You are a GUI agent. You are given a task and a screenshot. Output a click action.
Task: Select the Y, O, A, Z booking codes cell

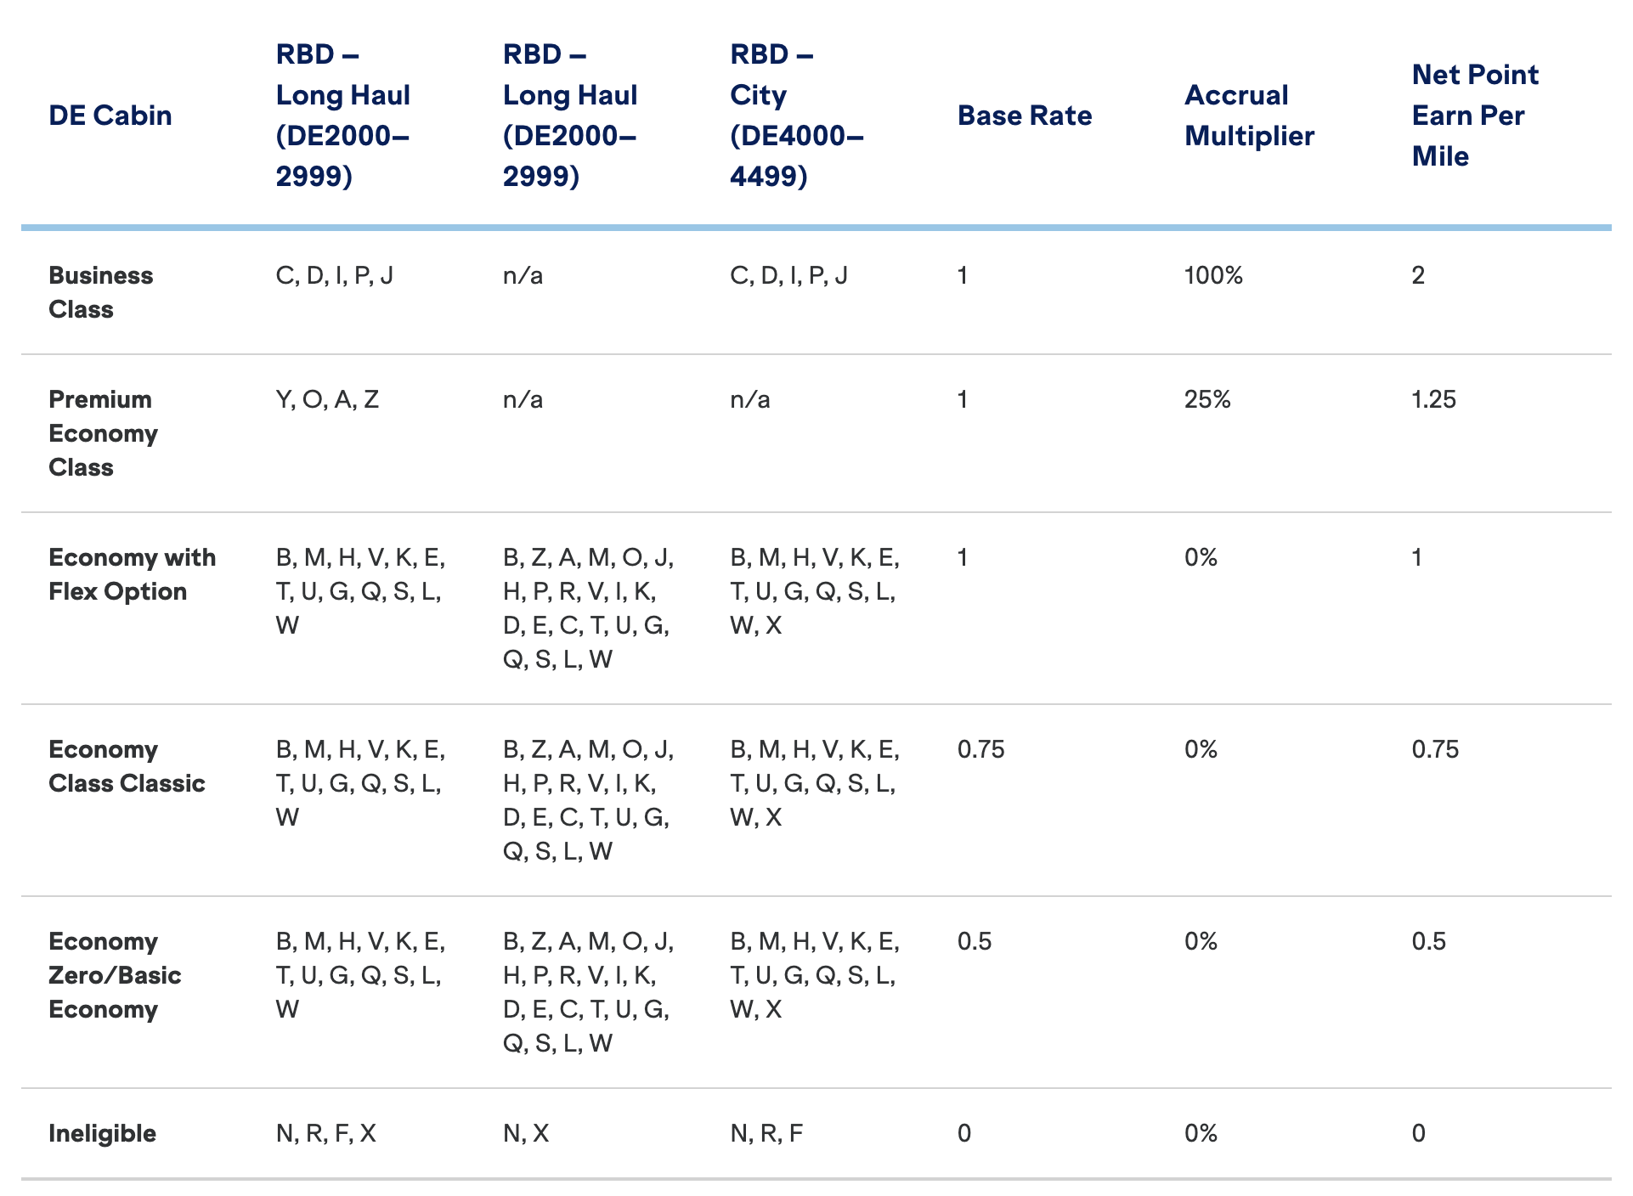point(327,399)
